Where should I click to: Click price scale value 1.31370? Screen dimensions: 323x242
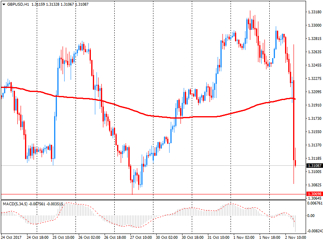(315, 145)
